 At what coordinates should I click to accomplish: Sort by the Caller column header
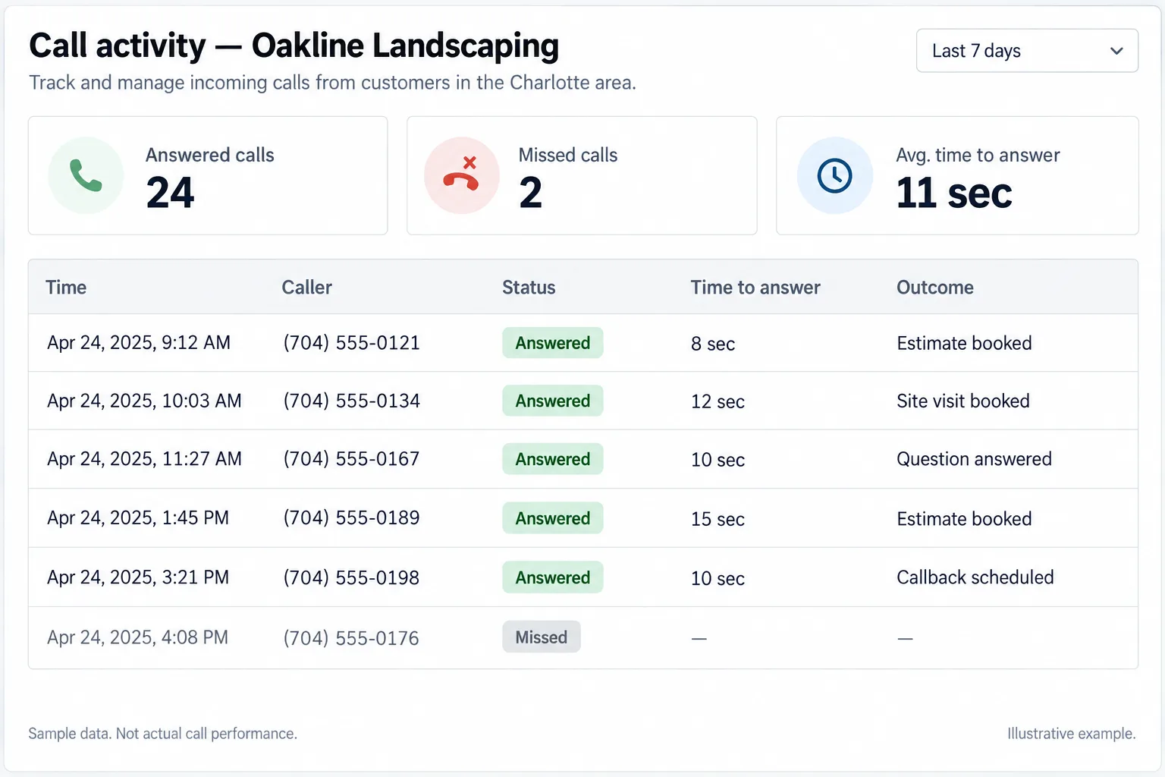click(307, 288)
